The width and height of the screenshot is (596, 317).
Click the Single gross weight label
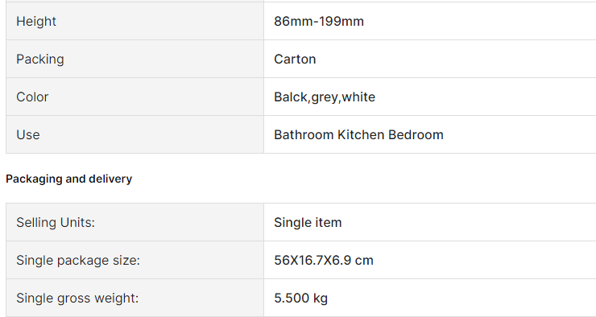tap(77, 298)
